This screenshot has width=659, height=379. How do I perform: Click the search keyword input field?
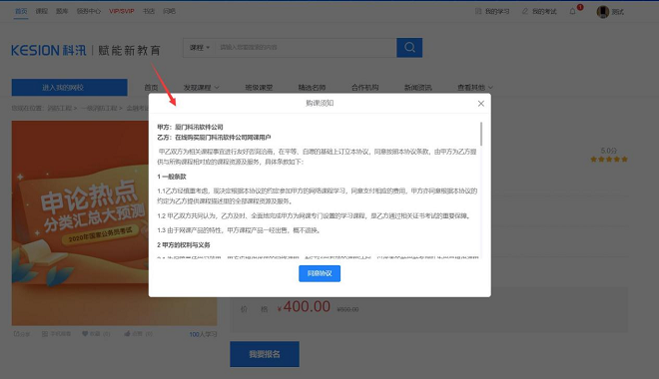(306, 48)
